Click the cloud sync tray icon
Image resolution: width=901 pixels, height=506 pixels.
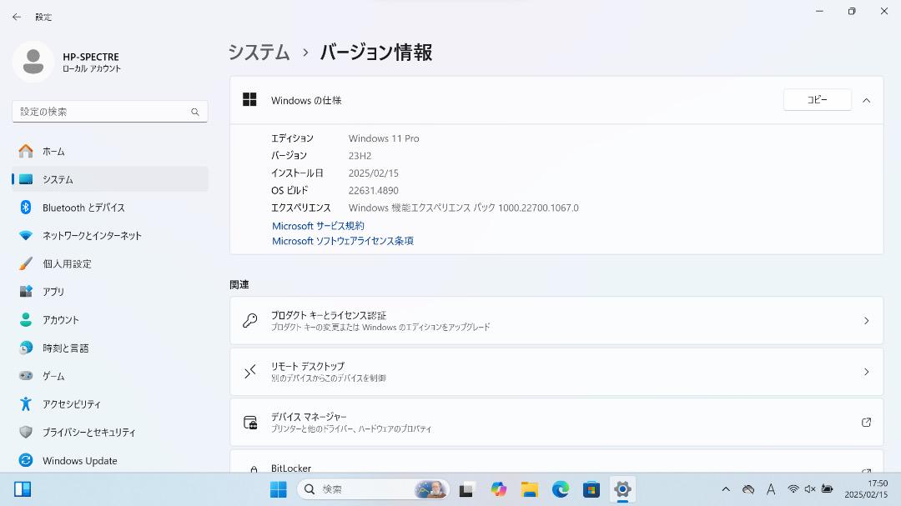coord(748,489)
